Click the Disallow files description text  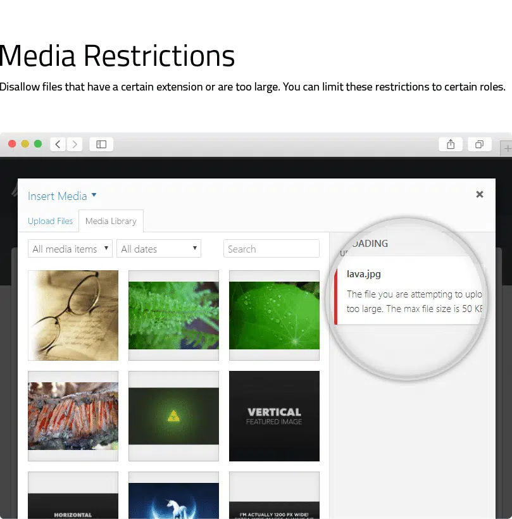[253, 87]
